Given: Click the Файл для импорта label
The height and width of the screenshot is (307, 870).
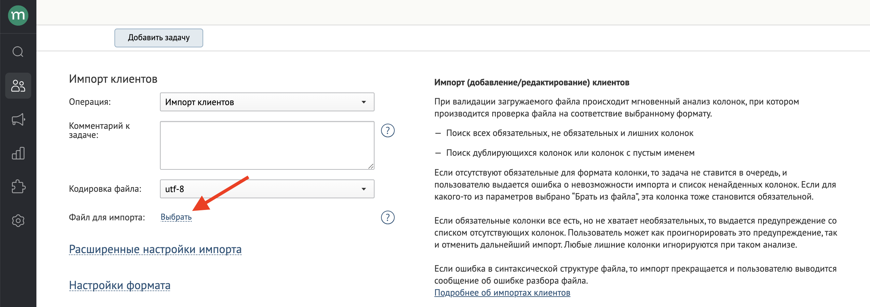Looking at the screenshot, I should pyautogui.click(x=107, y=218).
